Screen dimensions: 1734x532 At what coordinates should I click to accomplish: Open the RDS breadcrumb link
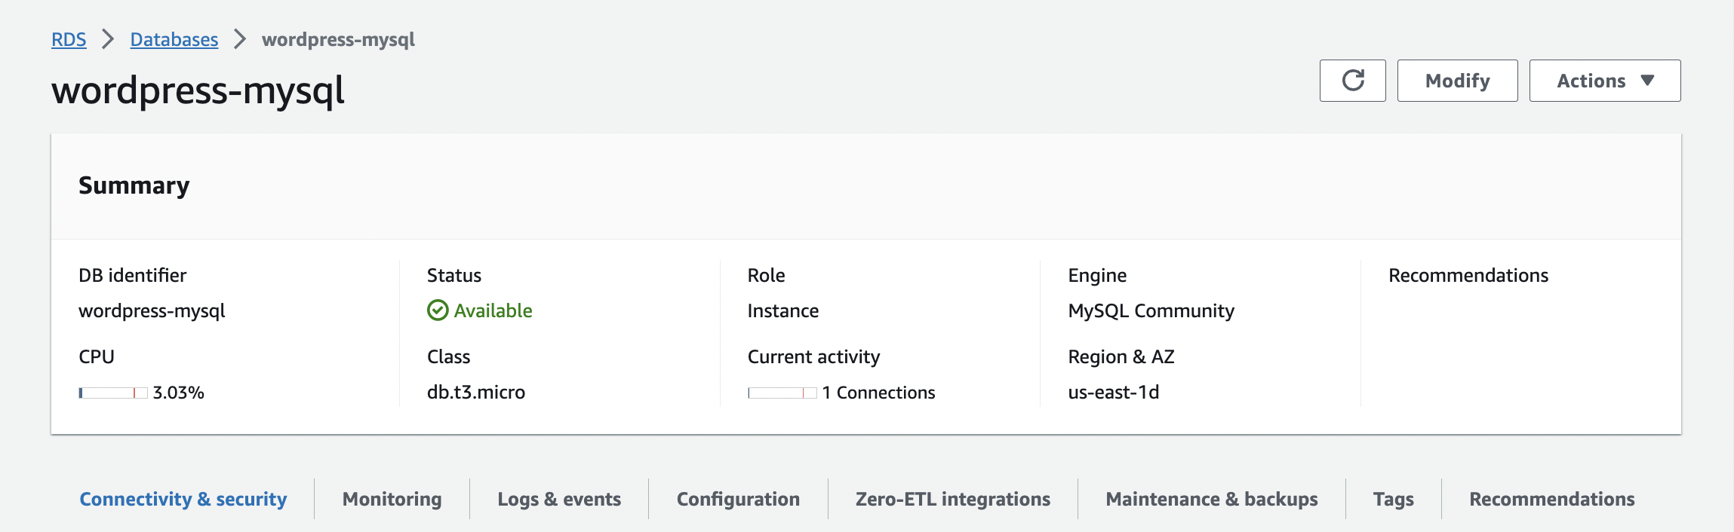[69, 39]
